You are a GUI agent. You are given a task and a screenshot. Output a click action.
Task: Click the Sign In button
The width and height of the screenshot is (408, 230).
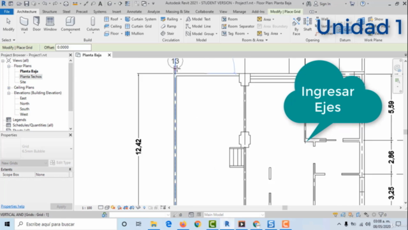pyautogui.click(x=322, y=4)
